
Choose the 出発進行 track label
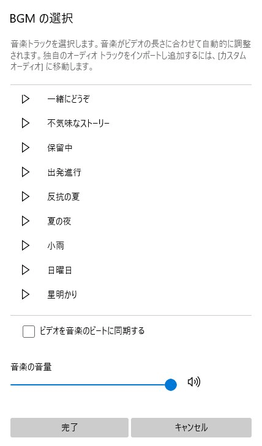click(64, 172)
